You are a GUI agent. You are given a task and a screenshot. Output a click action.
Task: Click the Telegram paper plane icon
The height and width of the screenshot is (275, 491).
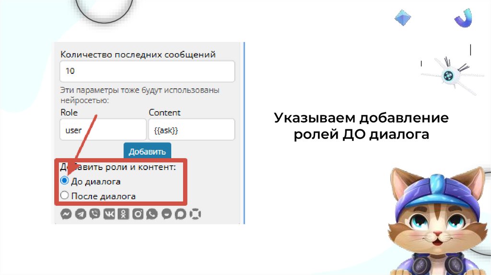coord(81,214)
